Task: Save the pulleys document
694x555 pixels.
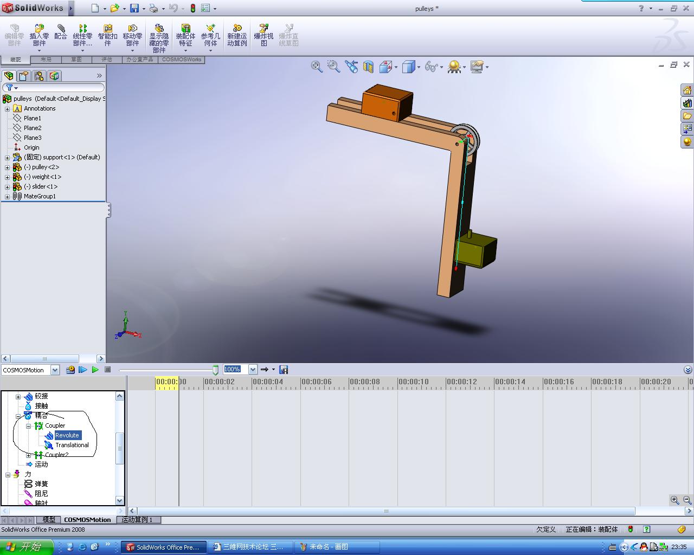Action: coord(134,8)
